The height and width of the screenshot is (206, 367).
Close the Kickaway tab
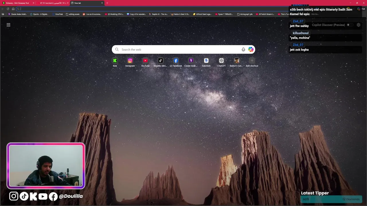[x=34, y=3]
